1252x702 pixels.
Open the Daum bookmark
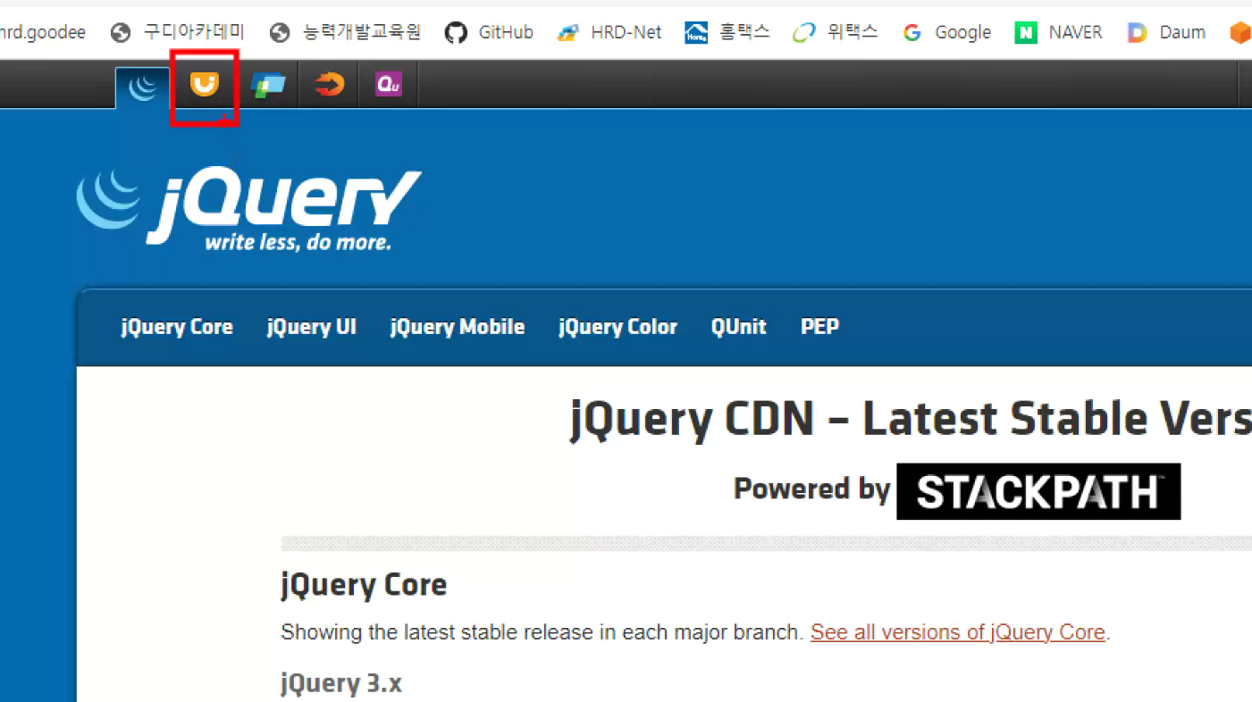tap(1166, 32)
